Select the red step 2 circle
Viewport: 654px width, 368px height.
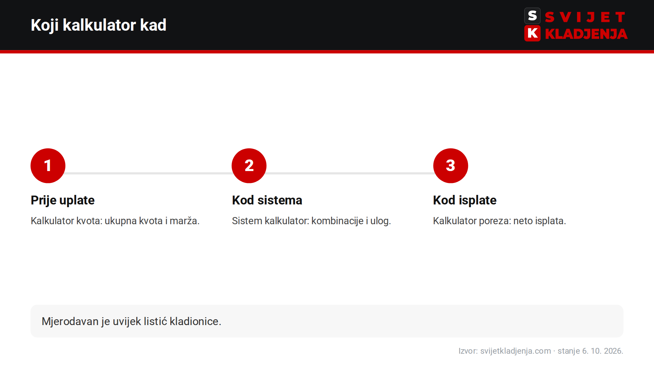pyautogui.click(x=249, y=166)
